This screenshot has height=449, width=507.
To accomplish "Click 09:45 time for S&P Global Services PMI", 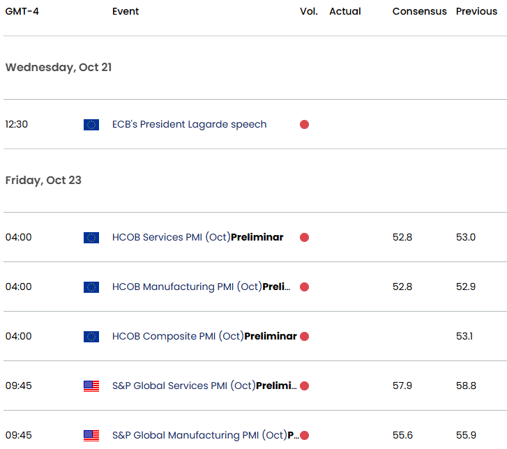I will click(x=18, y=386).
